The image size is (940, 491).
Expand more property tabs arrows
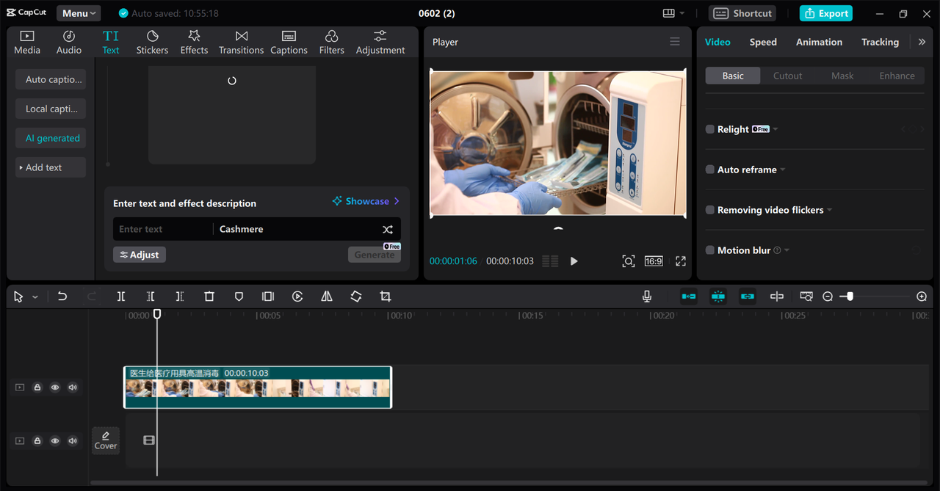(922, 42)
